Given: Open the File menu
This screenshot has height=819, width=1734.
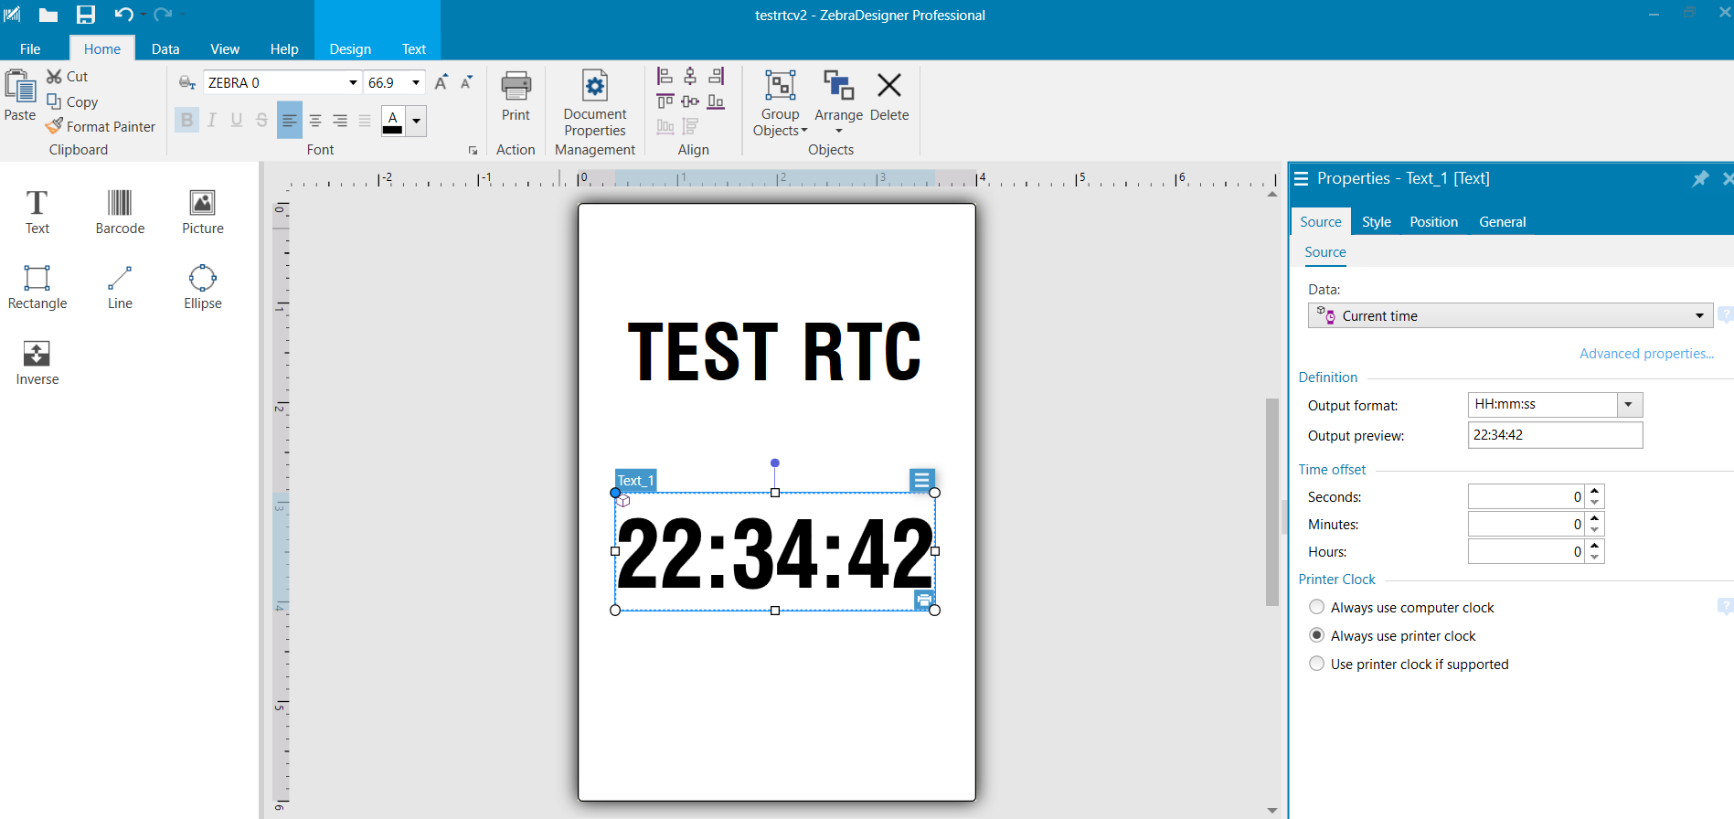Looking at the screenshot, I should click(30, 48).
